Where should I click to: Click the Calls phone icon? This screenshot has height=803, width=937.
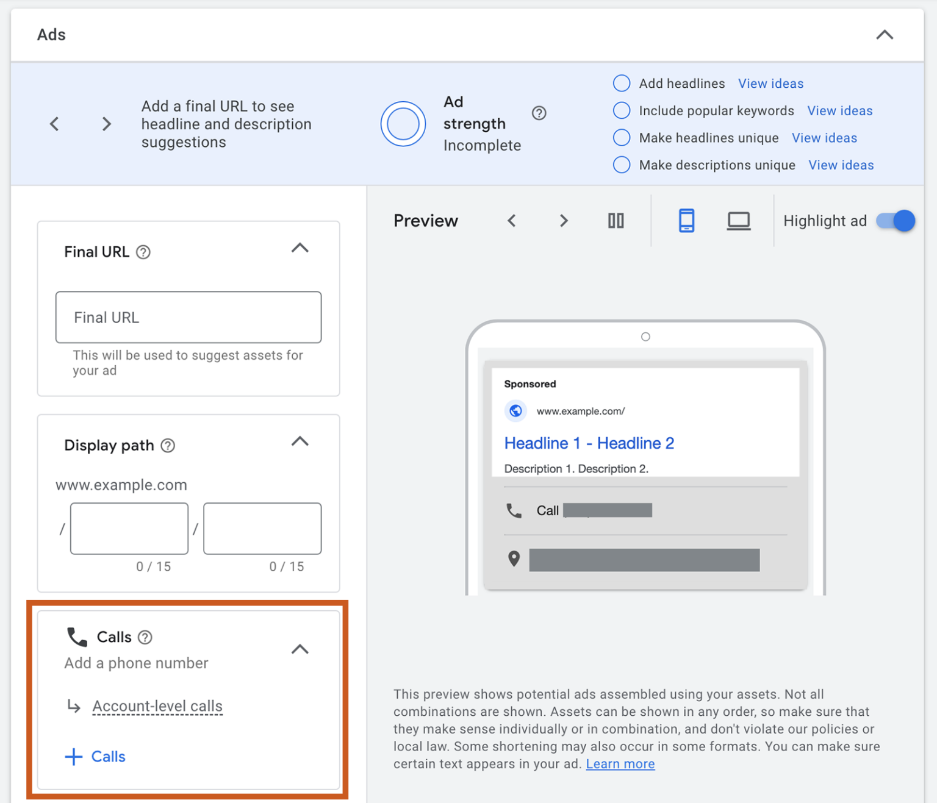(76, 637)
